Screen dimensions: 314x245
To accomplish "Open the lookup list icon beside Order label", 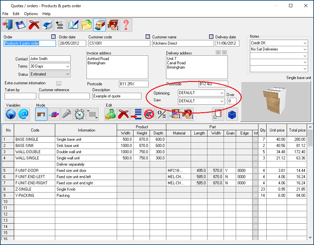I will pos(53,37).
